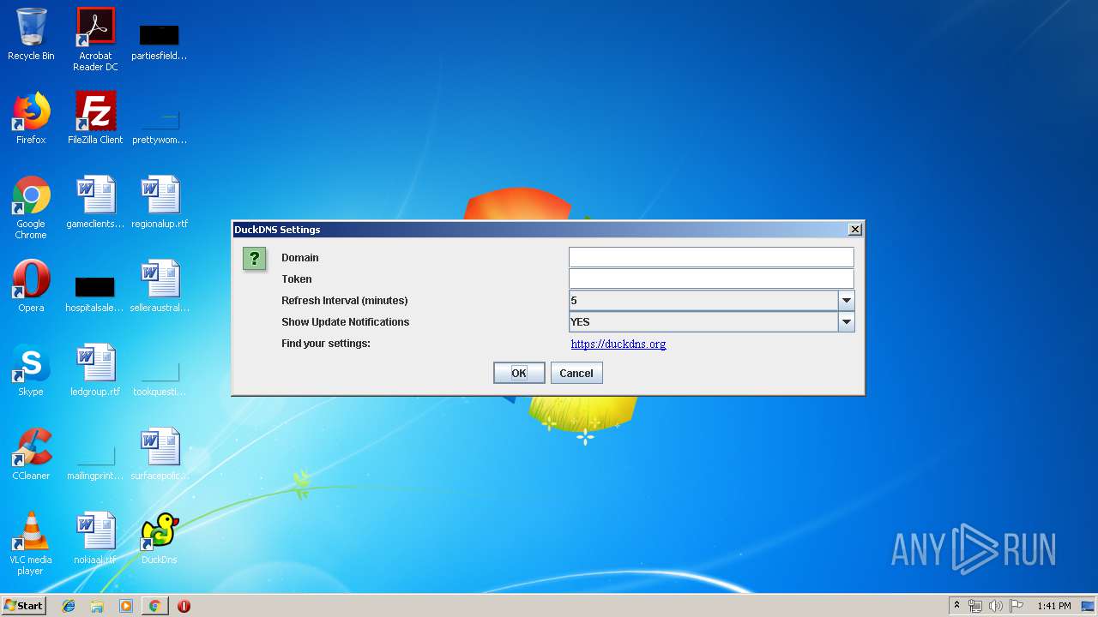Visit the https://duckdns.org link

pyautogui.click(x=618, y=344)
